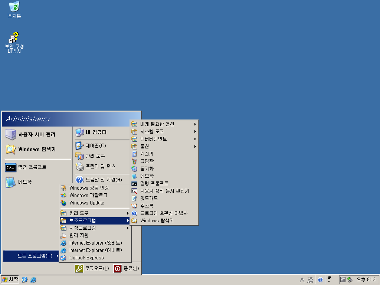Click the 그림판 paint icon

[134, 161]
